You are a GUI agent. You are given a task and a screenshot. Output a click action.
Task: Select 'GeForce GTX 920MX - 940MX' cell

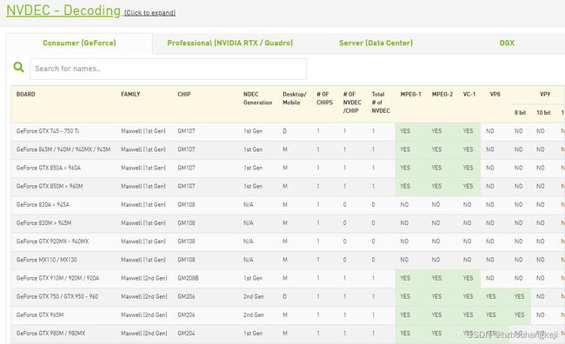[x=53, y=241]
